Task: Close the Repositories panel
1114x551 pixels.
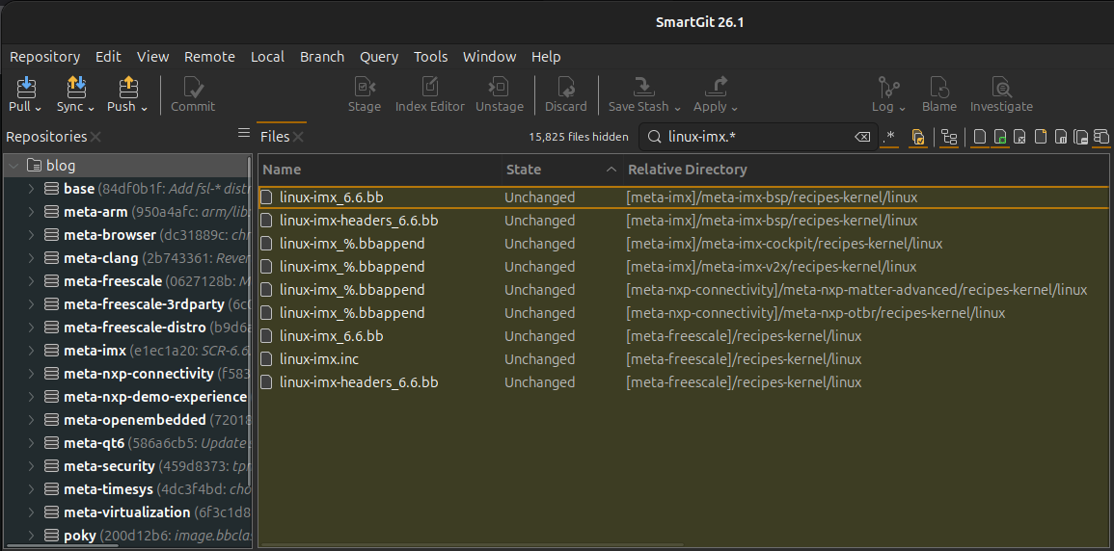Action: pos(95,137)
